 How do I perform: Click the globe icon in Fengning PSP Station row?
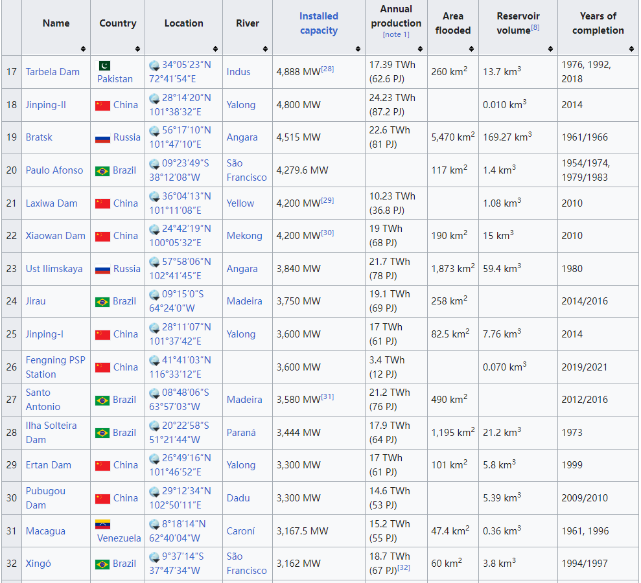click(154, 360)
